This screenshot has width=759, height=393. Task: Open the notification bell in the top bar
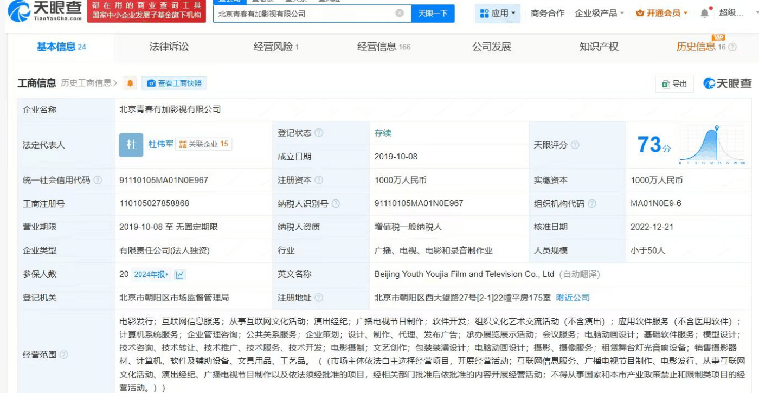tap(704, 13)
